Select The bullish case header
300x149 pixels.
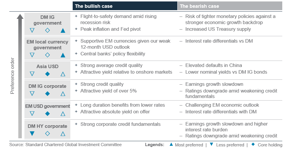(125, 6)
